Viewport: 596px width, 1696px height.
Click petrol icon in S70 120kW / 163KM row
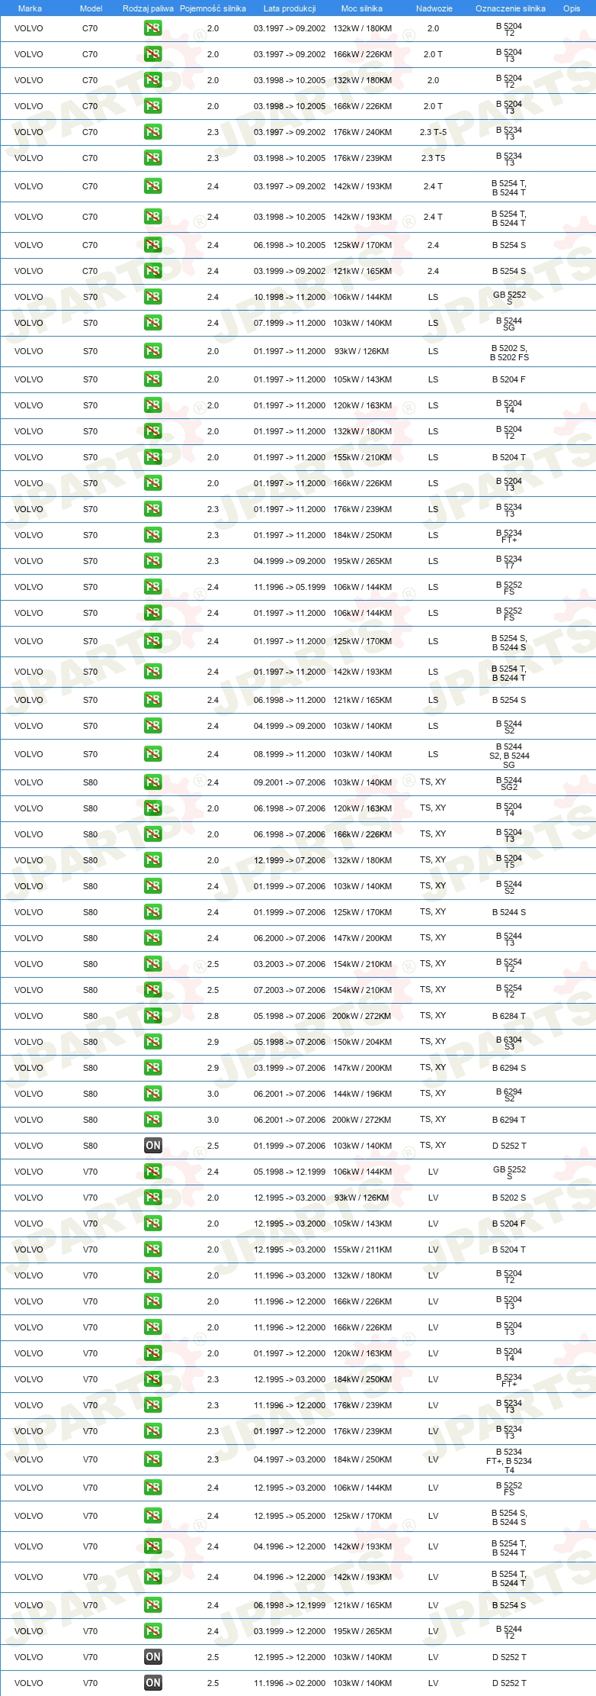click(152, 405)
